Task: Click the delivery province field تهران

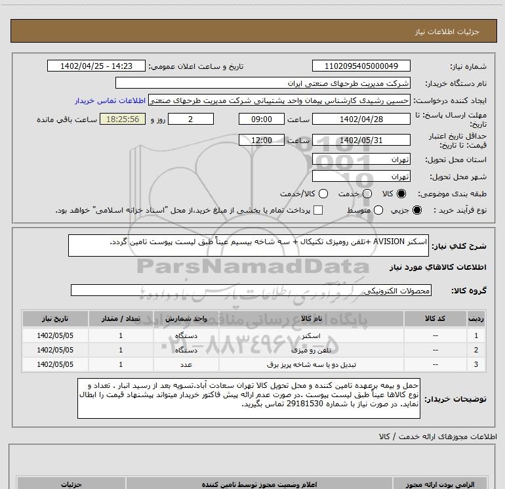Action: (361, 159)
